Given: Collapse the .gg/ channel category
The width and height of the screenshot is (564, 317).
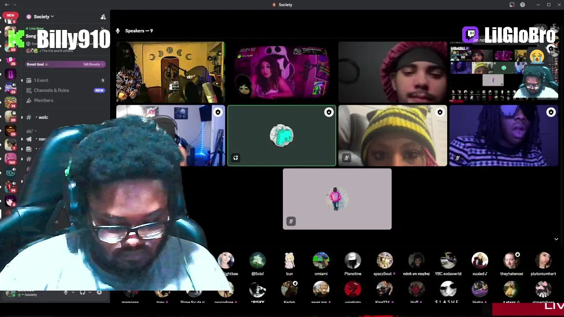Looking at the screenshot, I should pos(32,131).
